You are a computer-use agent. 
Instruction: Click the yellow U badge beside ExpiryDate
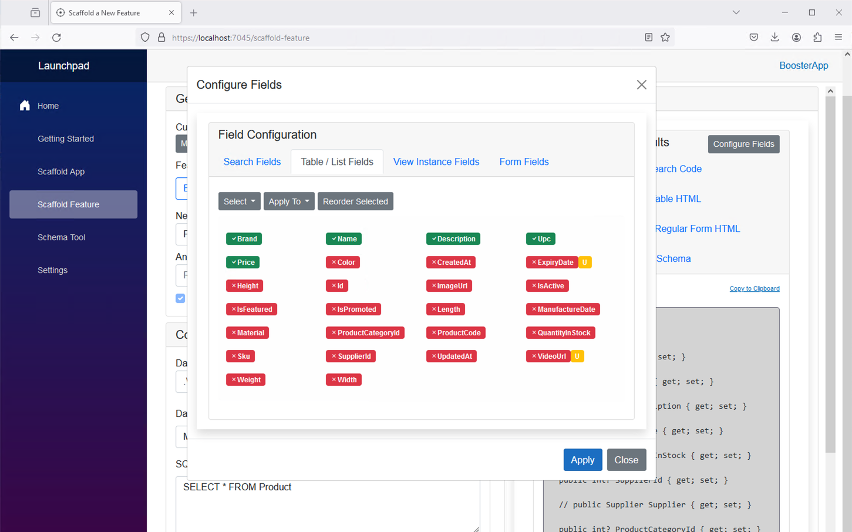click(585, 262)
